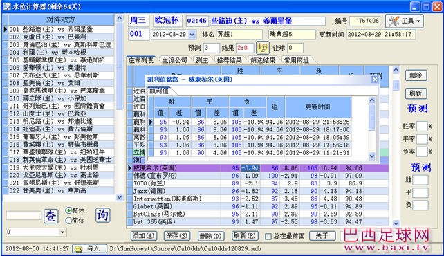Click the 结果 field showing 2:0
The height and width of the screenshot is (256, 444).
245,48
